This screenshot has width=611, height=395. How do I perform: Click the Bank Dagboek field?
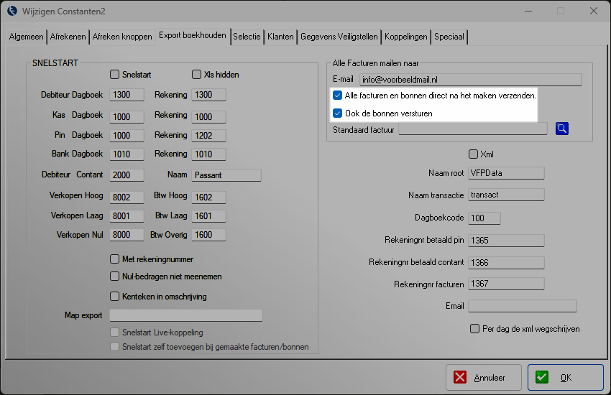(x=127, y=154)
